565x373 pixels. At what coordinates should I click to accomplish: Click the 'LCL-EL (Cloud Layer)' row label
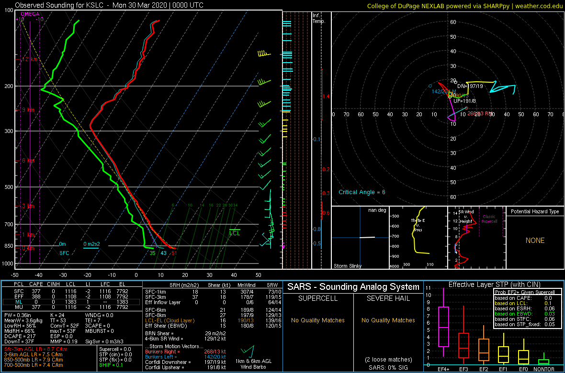pyautogui.click(x=169, y=320)
